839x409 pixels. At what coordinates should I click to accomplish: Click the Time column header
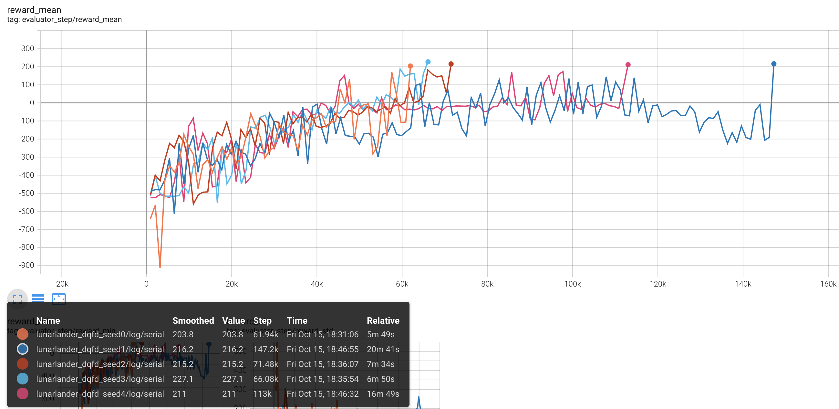[297, 320]
